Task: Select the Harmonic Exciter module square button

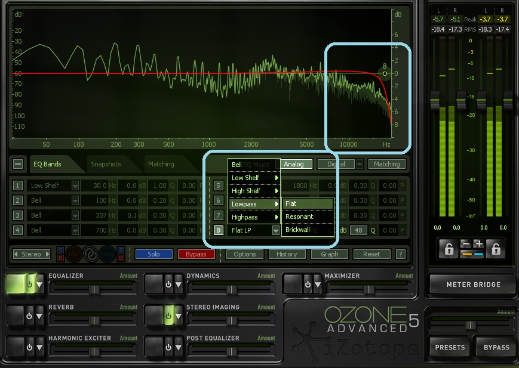Action: pyautogui.click(x=16, y=347)
